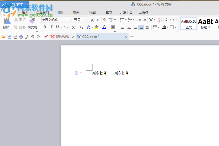Open print preview magnifier icon
219x146 pixels.
pos(27,37)
